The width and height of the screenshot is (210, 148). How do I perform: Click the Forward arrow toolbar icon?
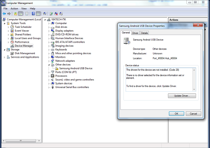click(9, 14)
